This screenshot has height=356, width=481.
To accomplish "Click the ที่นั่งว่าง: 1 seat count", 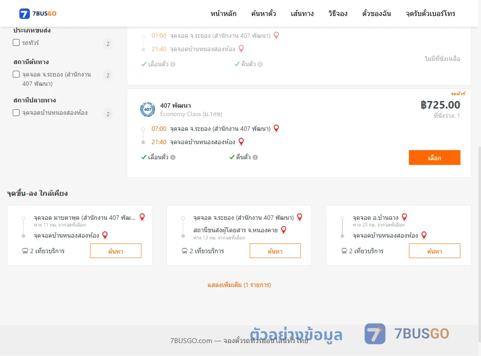I will pyautogui.click(x=447, y=116).
